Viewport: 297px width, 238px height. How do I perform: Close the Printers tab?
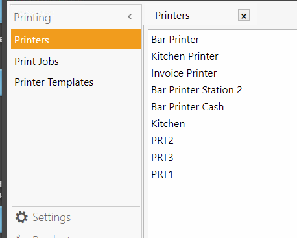click(244, 15)
